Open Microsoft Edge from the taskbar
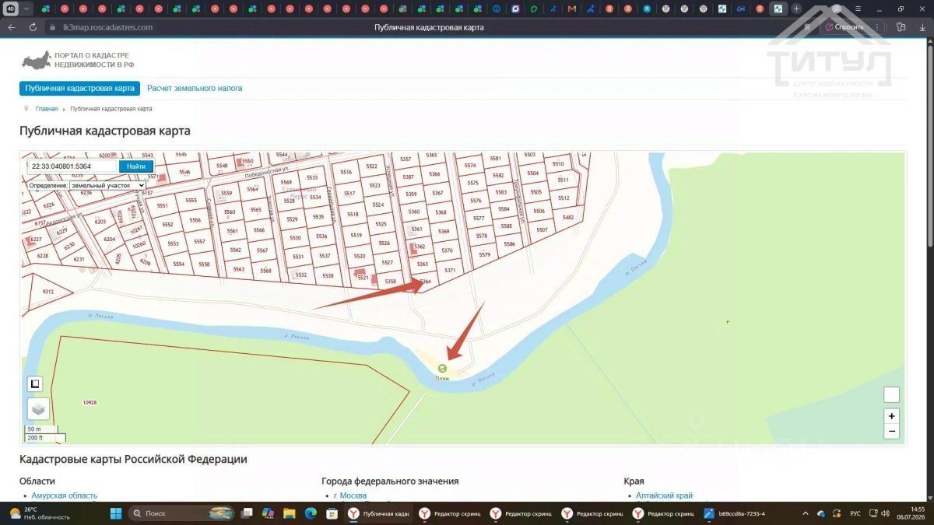934x525 pixels. point(311,513)
